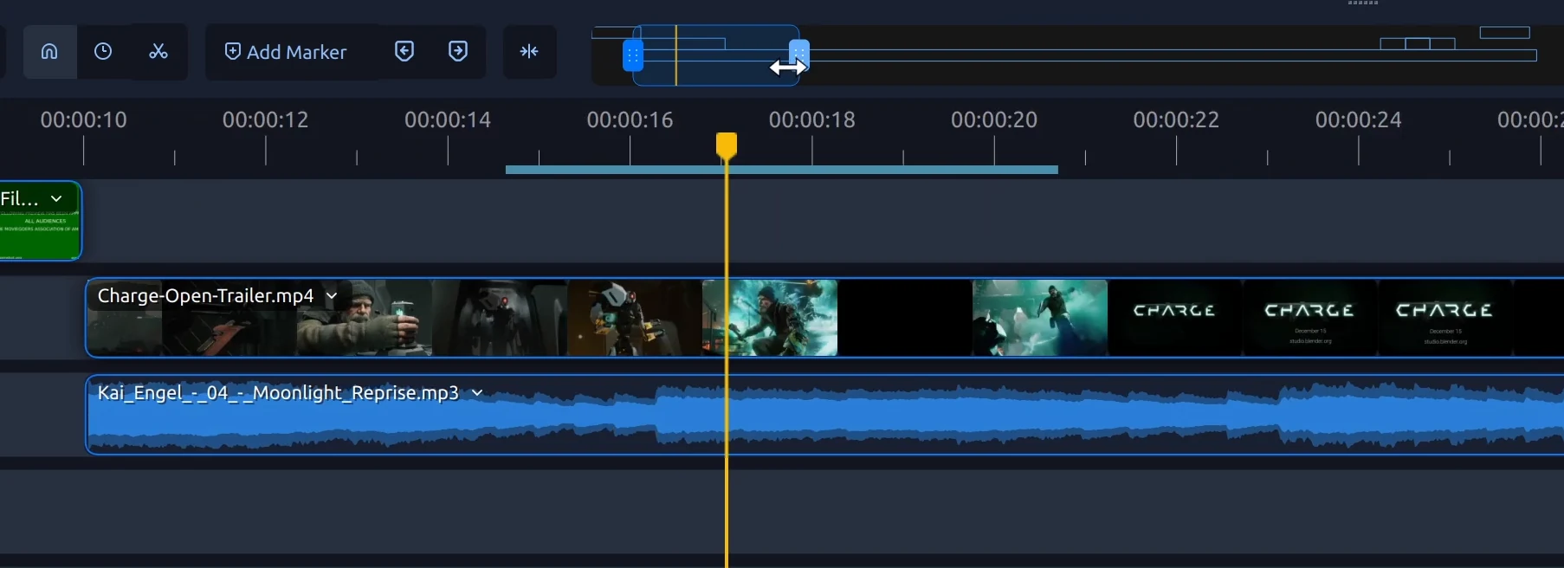The height and width of the screenshot is (568, 1564).
Task: Select the razor scissors tool
Action: (x=158, y=52)
